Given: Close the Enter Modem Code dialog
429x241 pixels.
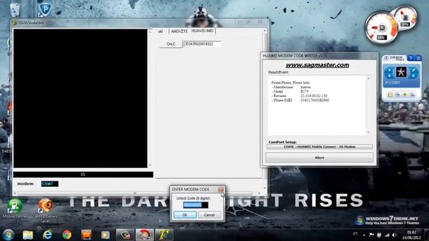Looking at the screenshot, I should [x=221, y=189].
